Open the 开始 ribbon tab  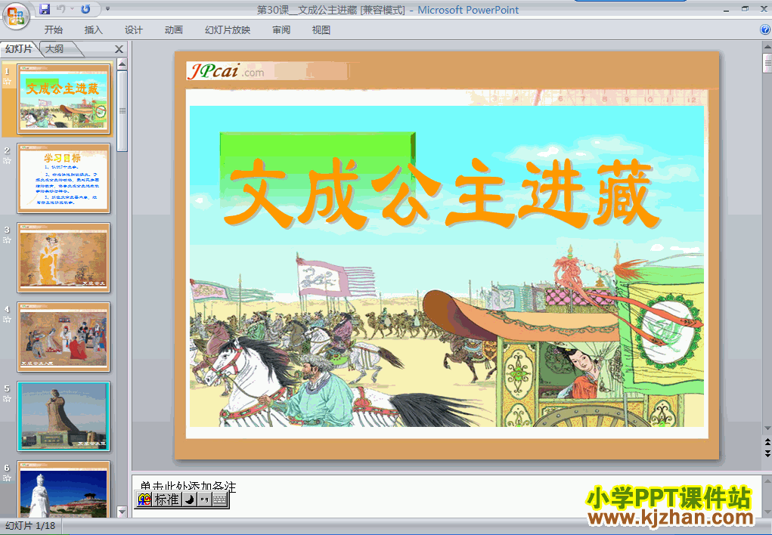(x=53, y=30)
